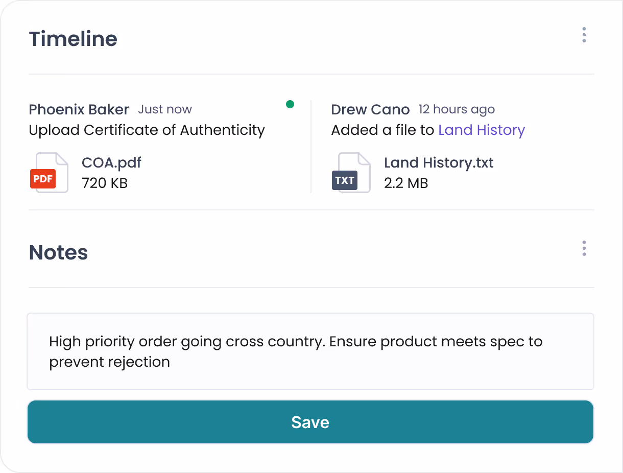Click the COA.pdf file name

[111, 162]
